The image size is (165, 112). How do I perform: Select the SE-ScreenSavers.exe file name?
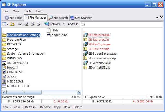(102, 54)
